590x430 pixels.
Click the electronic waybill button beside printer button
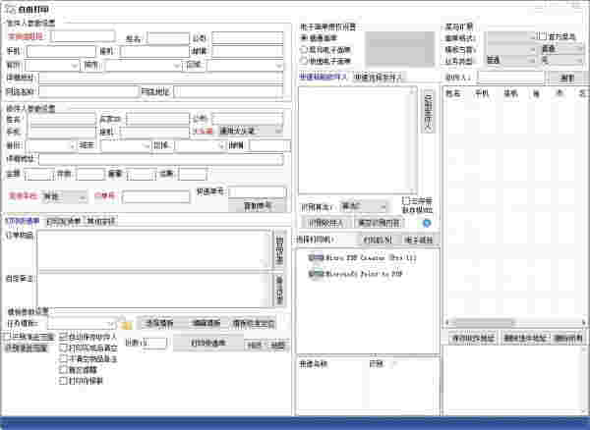418,240
